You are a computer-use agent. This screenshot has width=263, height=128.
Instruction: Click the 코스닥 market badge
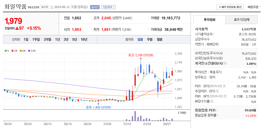[45, 7]
